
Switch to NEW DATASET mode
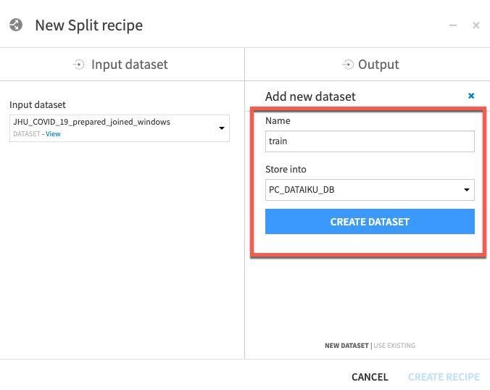[x=346, y=346]
